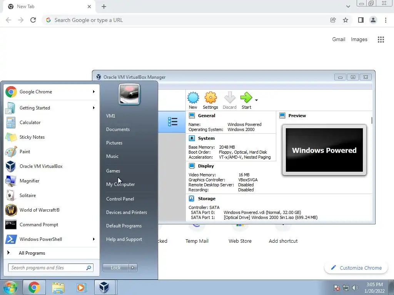Click the Windows Powered preview thumbnail
Viewport: 394px width, 295px height.
click(x=324, y=150)
